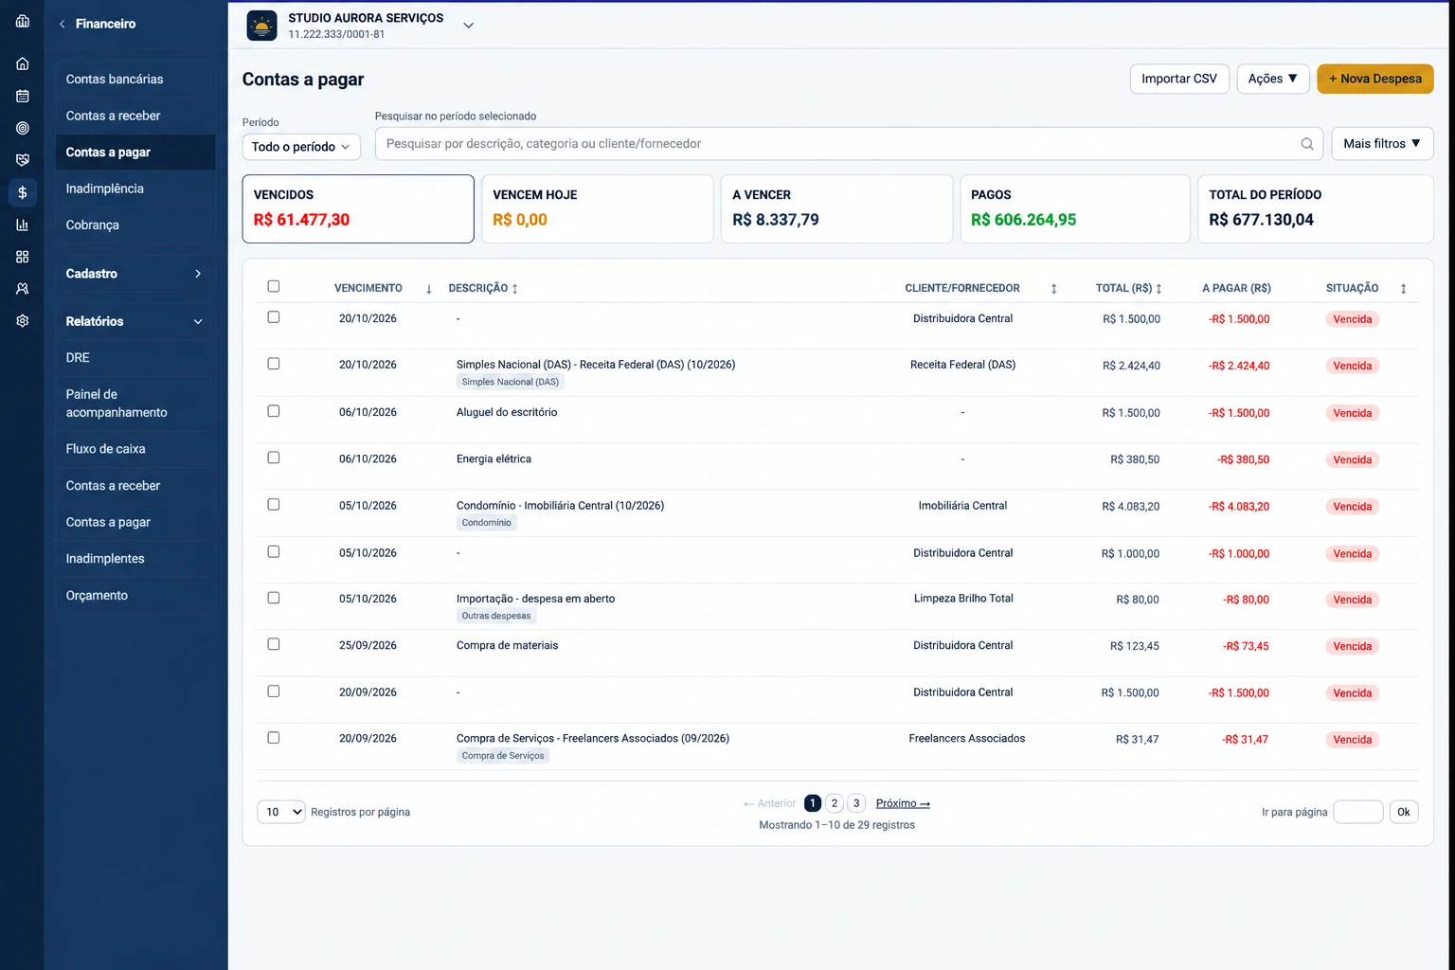1455x970 pixels.
Task: Expand the Cadastro section
Action: coord(135,274)
